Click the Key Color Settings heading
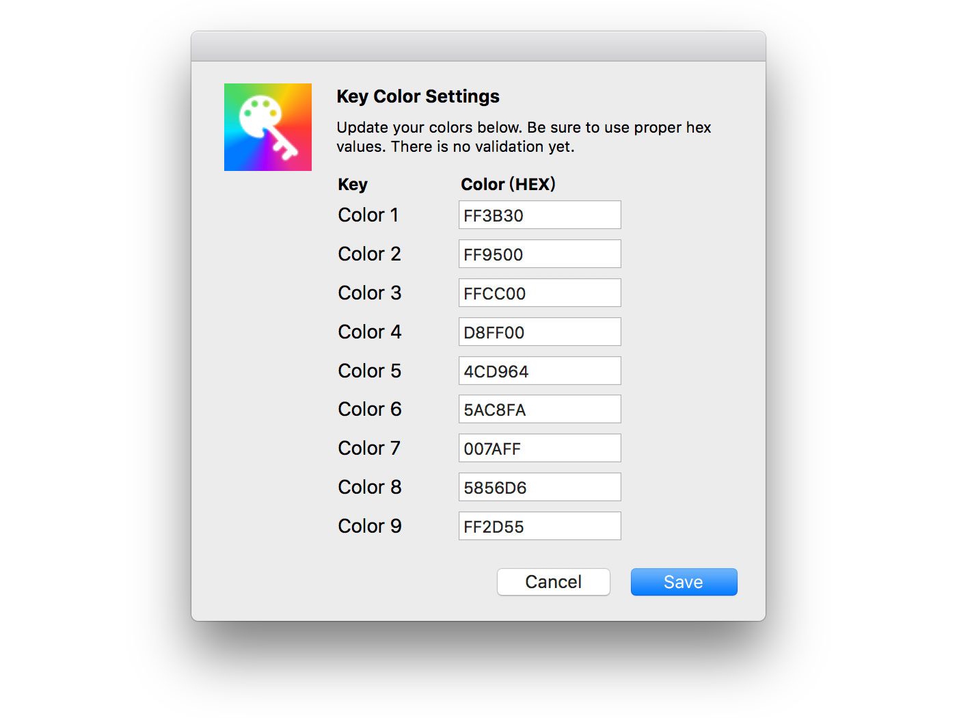The height and width of the screenshot is (718, 957). [x=418, y=96]
